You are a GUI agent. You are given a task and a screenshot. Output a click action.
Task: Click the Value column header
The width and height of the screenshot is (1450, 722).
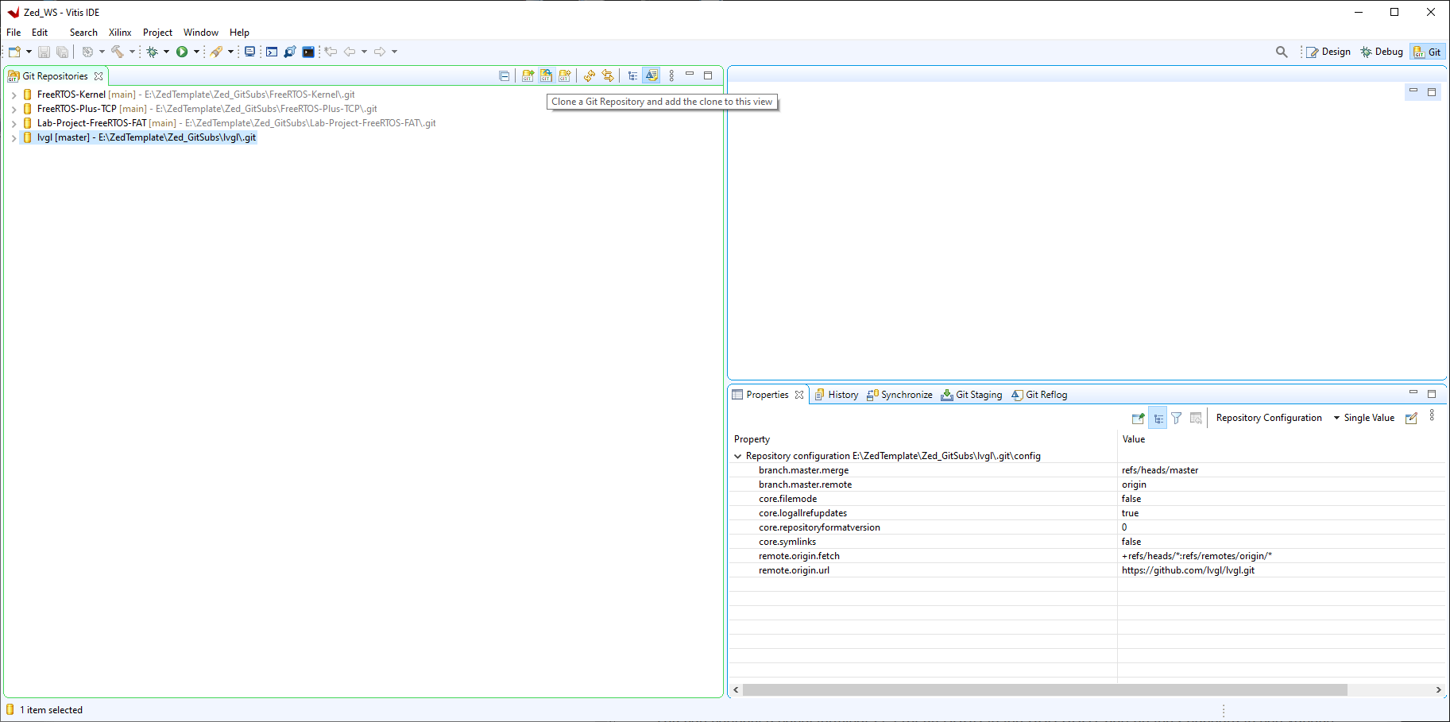coord(1281,439)
